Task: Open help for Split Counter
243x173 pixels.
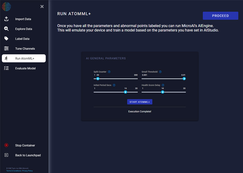Action: click(109, 72)
